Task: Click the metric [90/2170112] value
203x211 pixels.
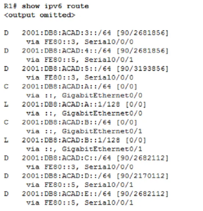Action: point(143,176)
